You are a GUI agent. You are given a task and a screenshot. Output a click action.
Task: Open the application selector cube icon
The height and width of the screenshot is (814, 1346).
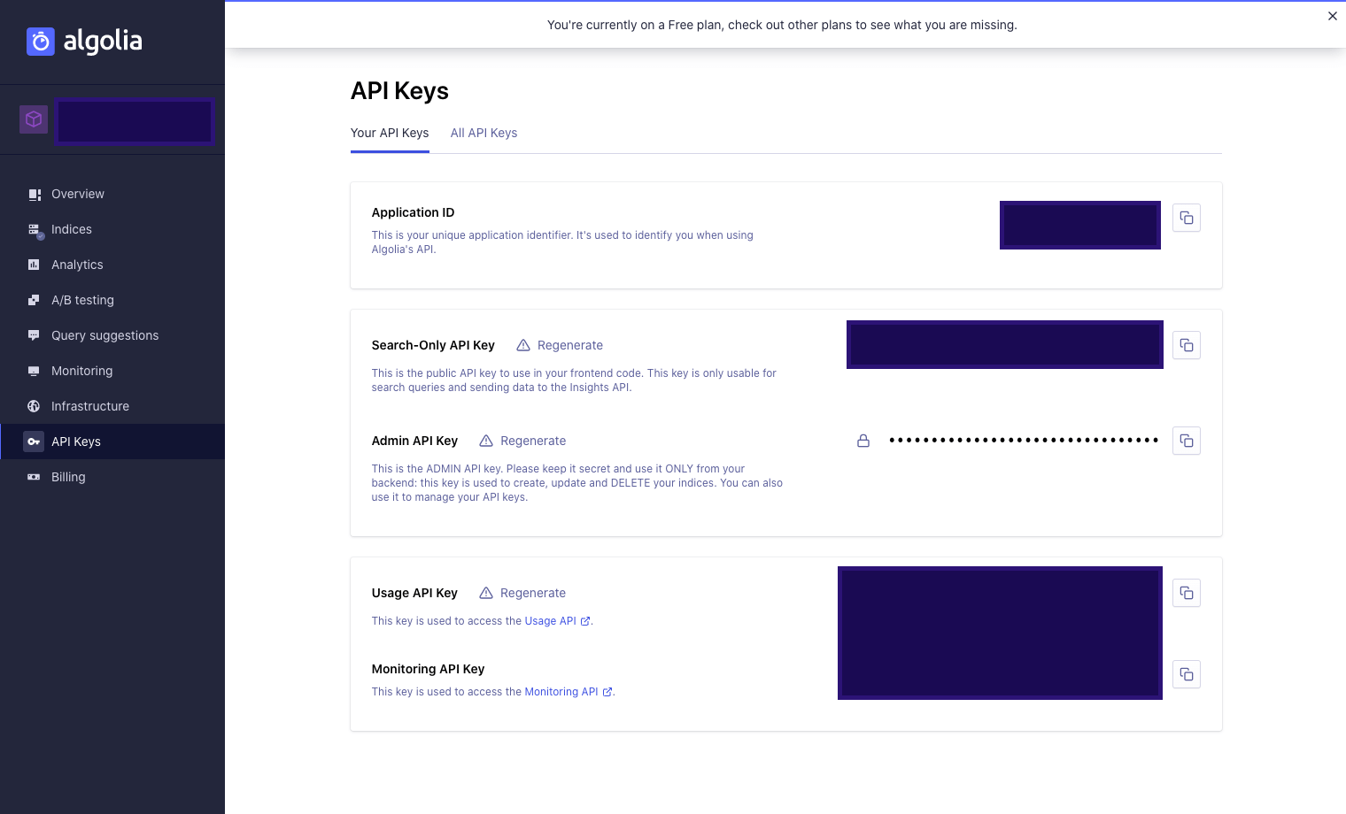click(34, 119)
